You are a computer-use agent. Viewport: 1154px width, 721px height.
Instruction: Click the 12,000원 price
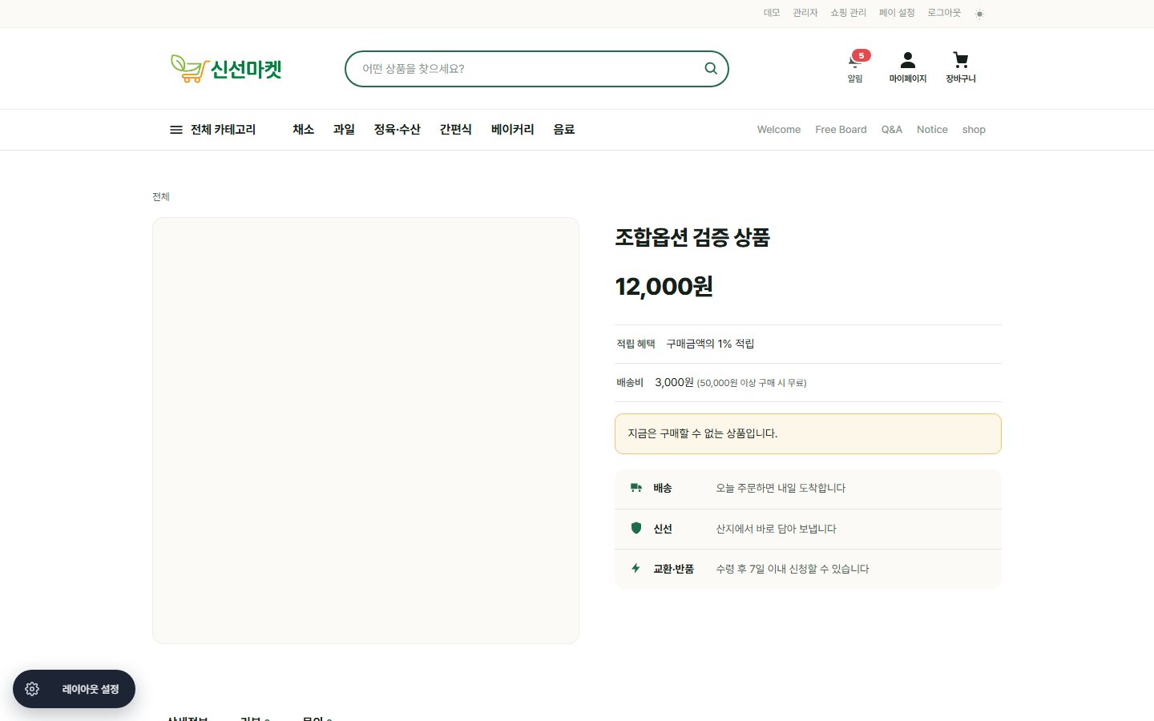tap(664, 286)
